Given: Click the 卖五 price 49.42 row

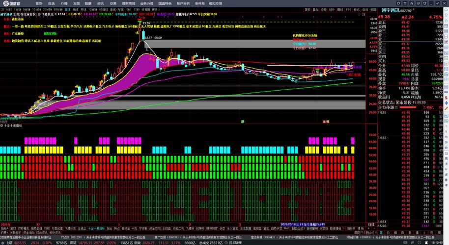Looking at the screenshot, I should coord(410,22).
